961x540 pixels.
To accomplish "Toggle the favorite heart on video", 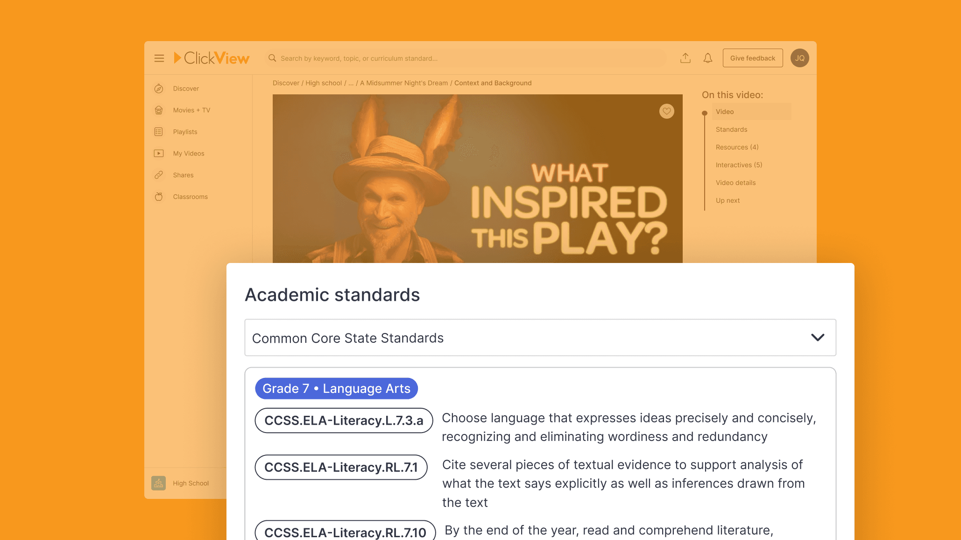I will coord(666,111).
